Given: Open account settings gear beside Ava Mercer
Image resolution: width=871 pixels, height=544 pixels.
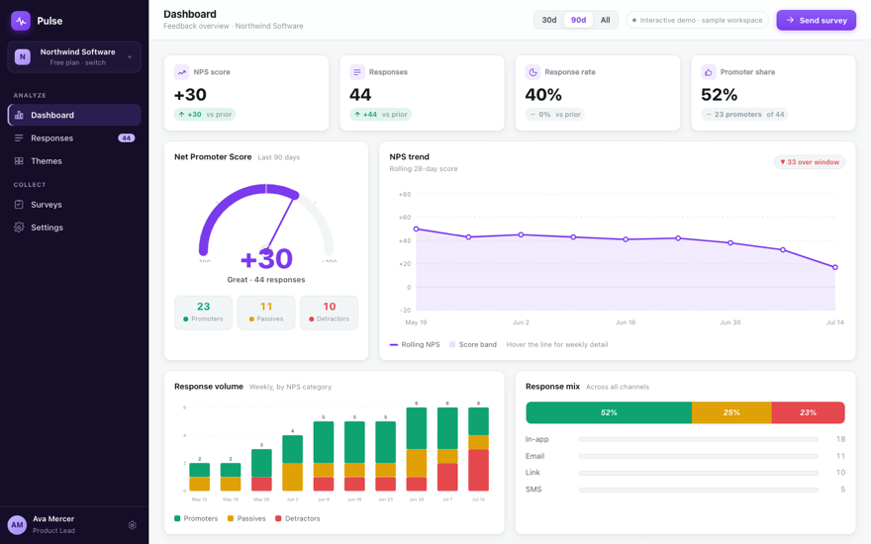Looking at the screenshot, I should click(x=133, y=524).
